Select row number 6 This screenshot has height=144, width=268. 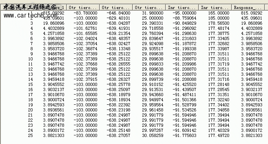[x=31, y=38]
